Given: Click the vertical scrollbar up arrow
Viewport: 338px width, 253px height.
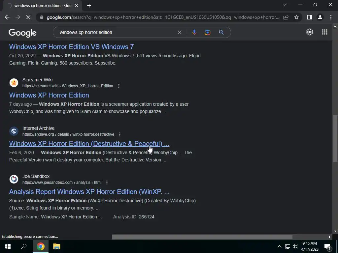Looking at the screenshot, I should pyautogui.click(x=335, y=26).
